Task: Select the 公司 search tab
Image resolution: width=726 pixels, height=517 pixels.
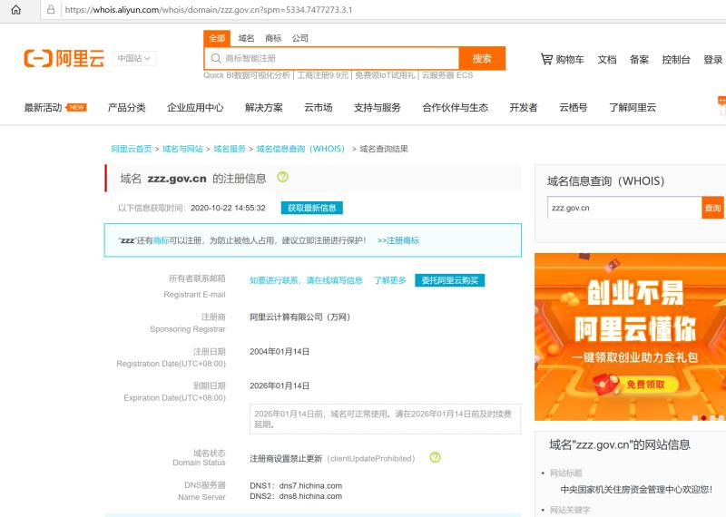Action: tap(300, 38)
